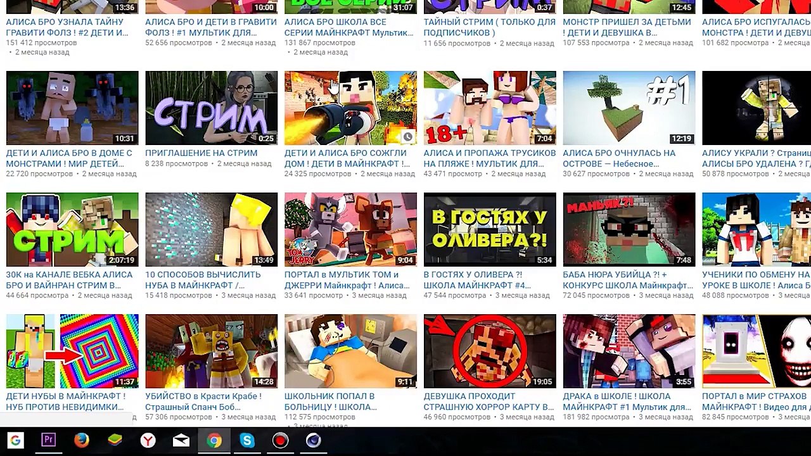Open title УБИЙСТВО в Красти Крабе

click(x=203, y=401)
